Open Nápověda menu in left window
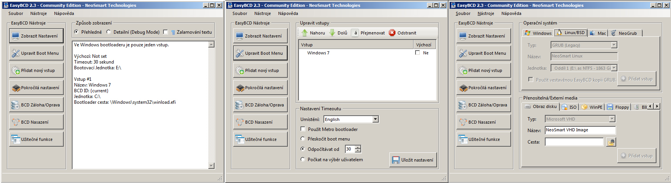The width and height of the screenshot is (671, 183). (64, 13)
